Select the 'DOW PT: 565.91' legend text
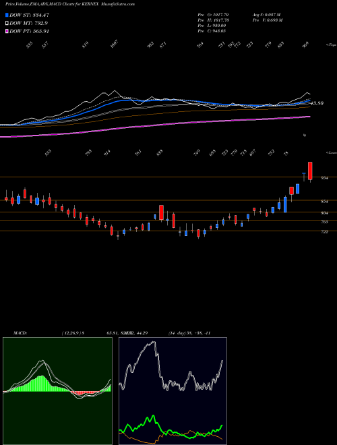Viewport: 337px width, 445px height. (x=30, y=31)
